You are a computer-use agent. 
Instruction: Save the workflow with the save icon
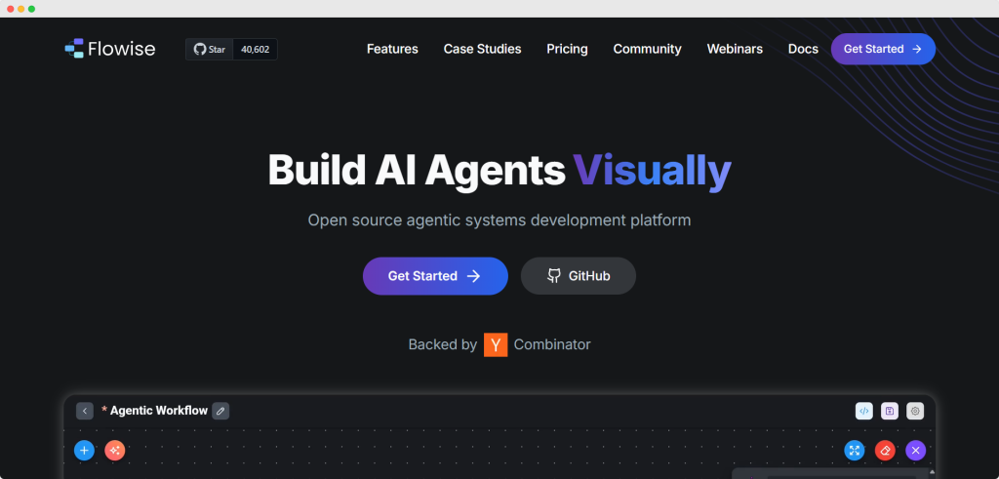890,411
